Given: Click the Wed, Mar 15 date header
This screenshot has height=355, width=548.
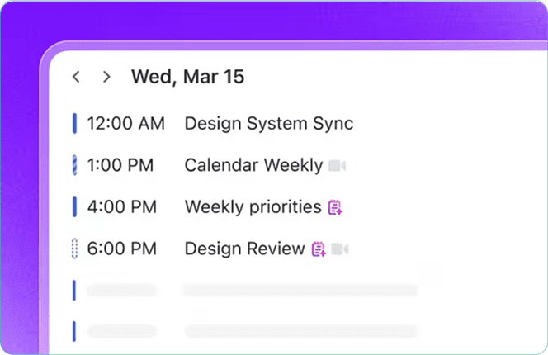Looking at the screenshot, I should (187, 77).
